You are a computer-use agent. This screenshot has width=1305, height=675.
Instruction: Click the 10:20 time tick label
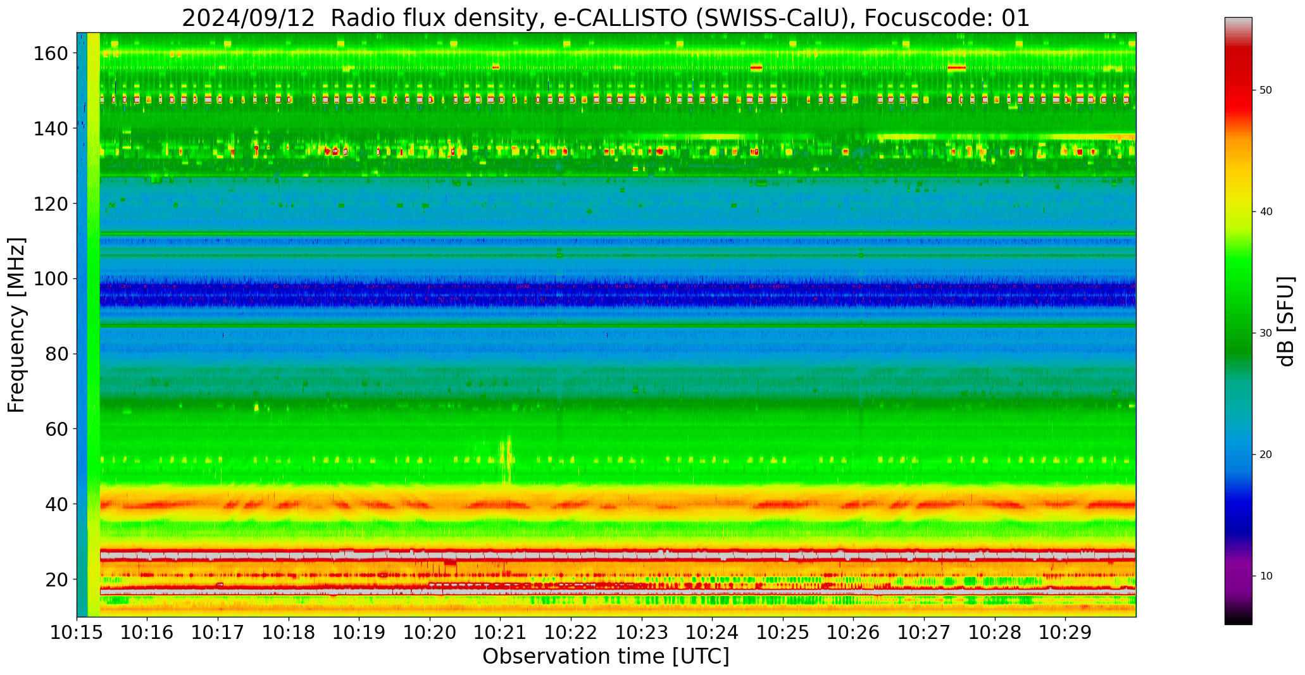click(x=430, y=633)
